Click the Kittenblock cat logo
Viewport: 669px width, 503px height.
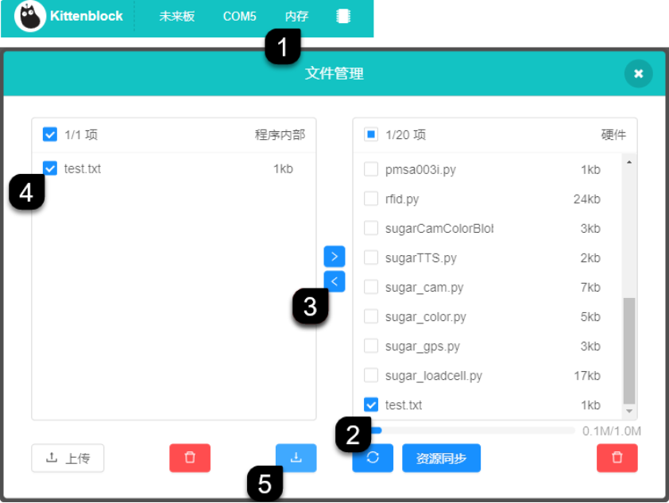[x=29, y=16]
